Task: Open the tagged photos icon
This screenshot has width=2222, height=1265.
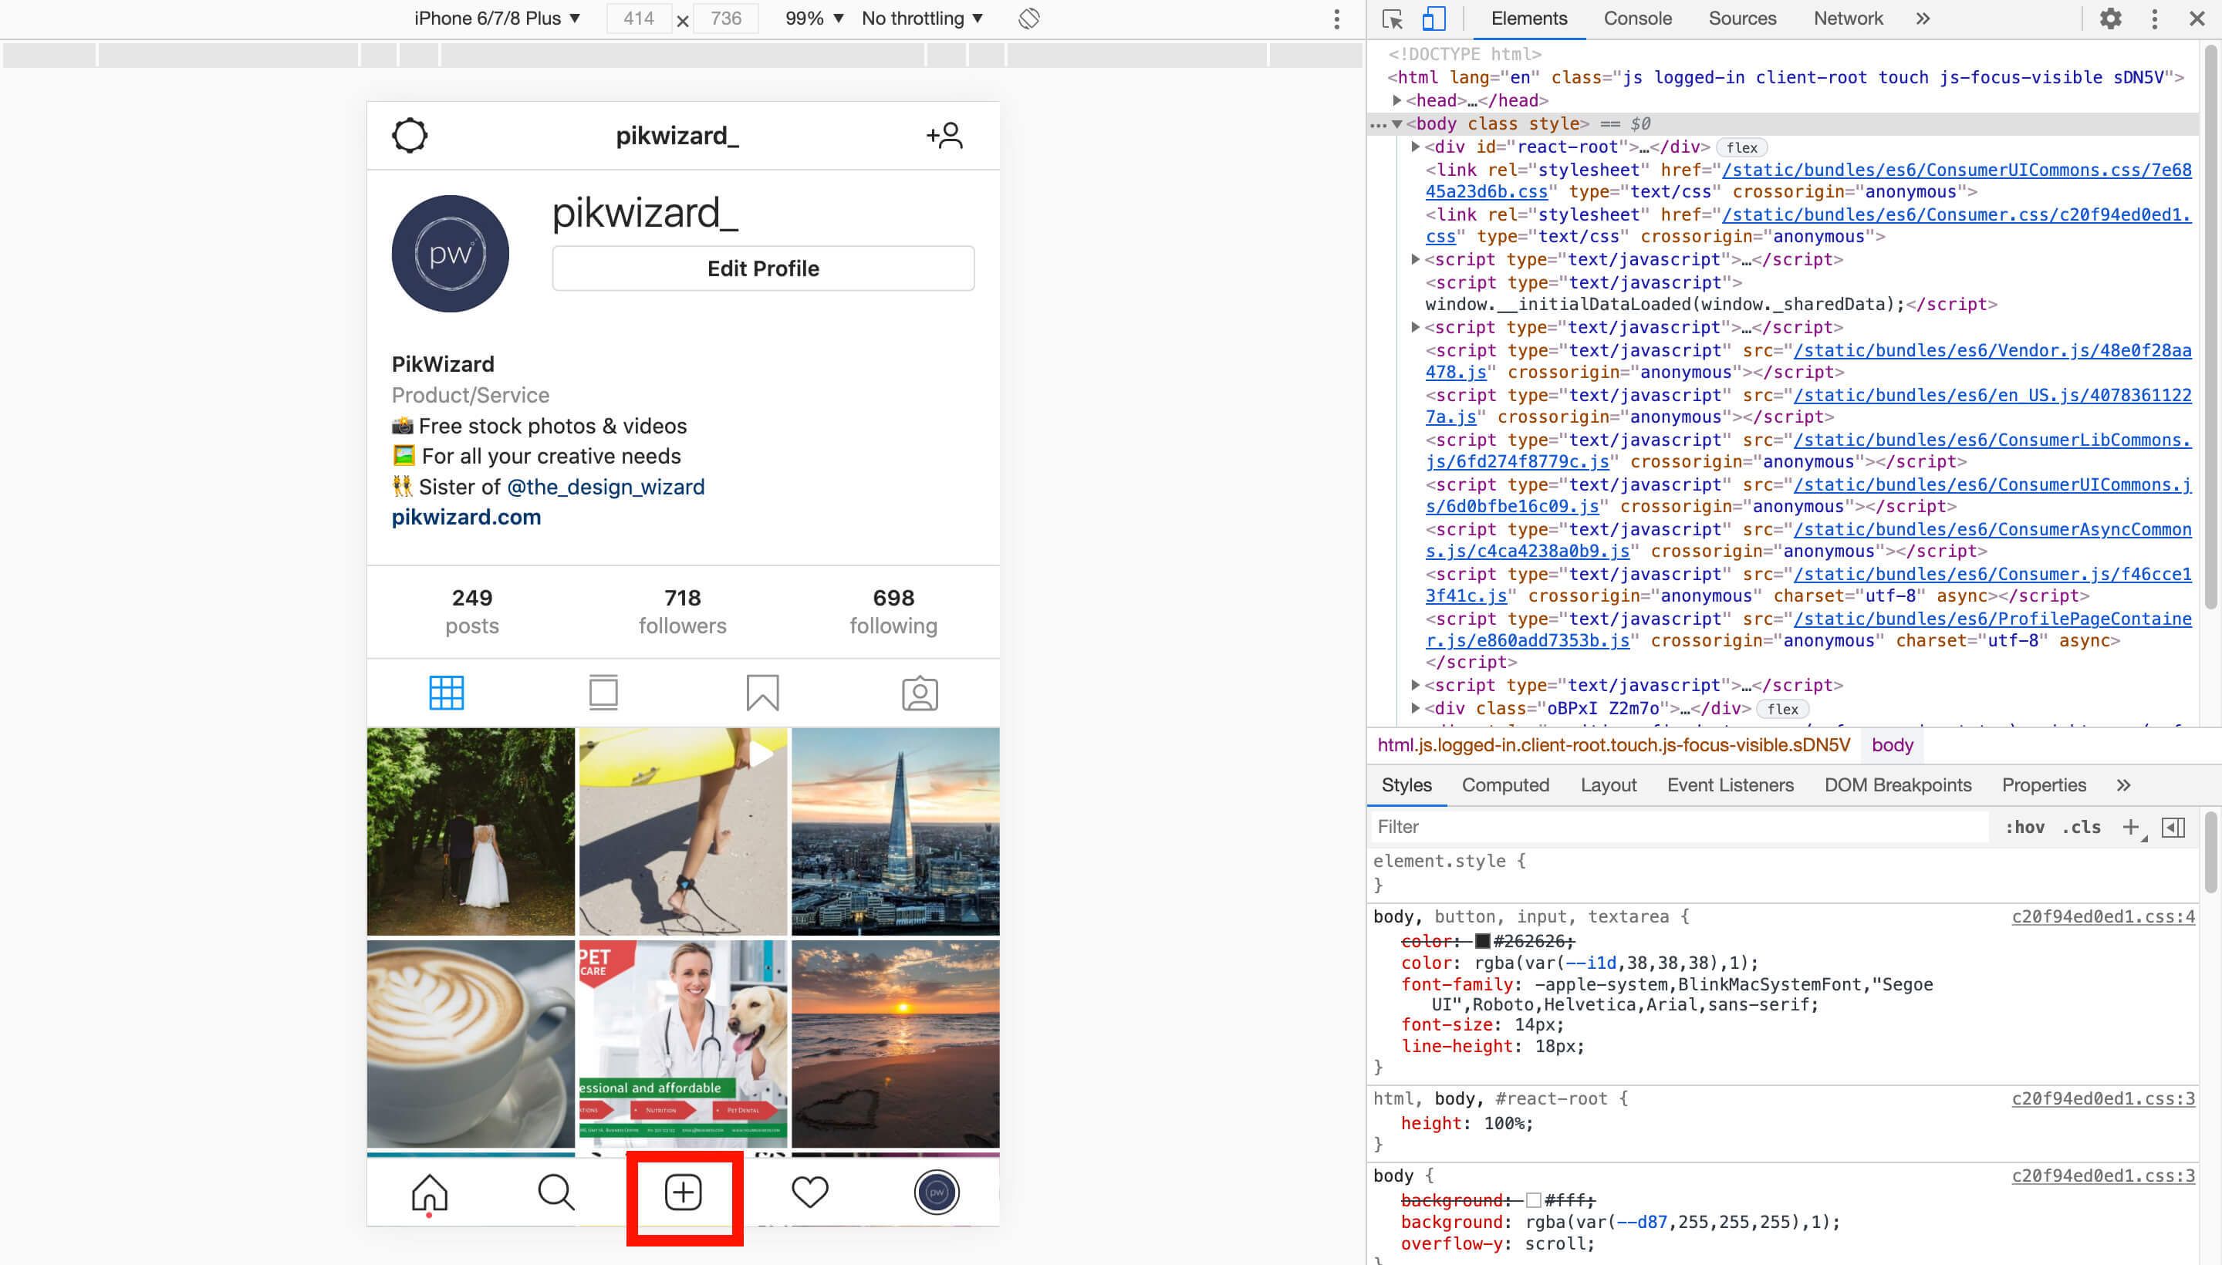Action: [x=920, y=693]
